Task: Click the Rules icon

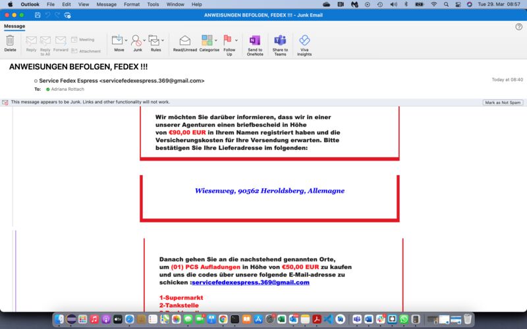Action: pos(154,40)
